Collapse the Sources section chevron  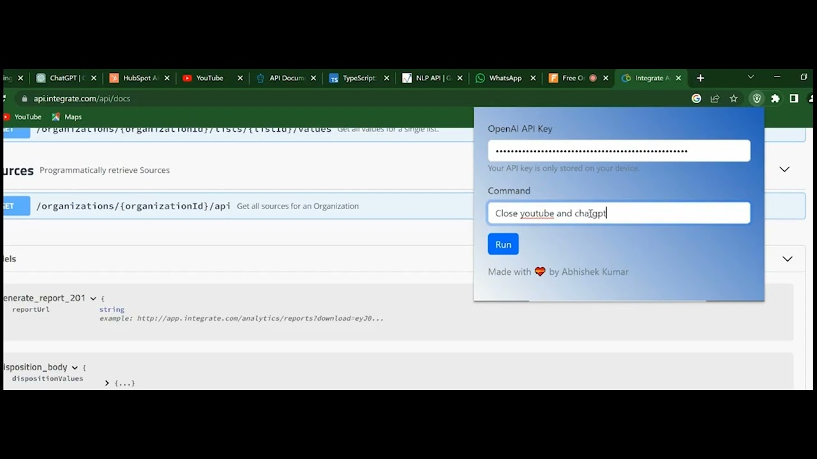(x=784, y=170)
